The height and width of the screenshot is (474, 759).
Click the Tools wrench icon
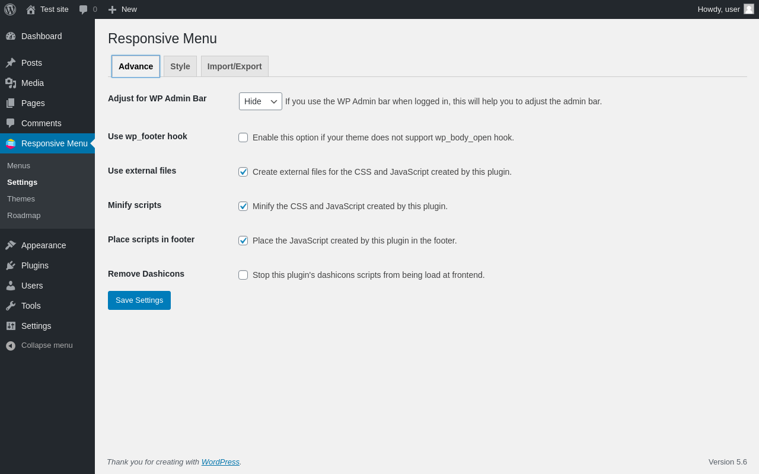point(11,306)
